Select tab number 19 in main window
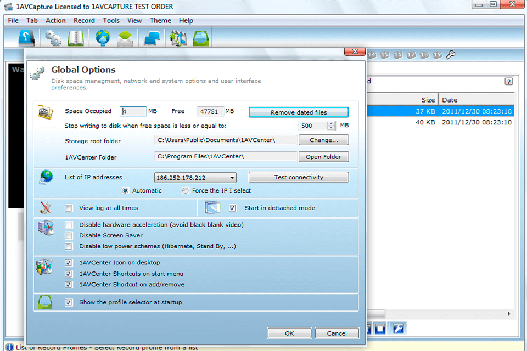Image resolution: width=527 pixels, height=351 pixels. click(438, 55)
